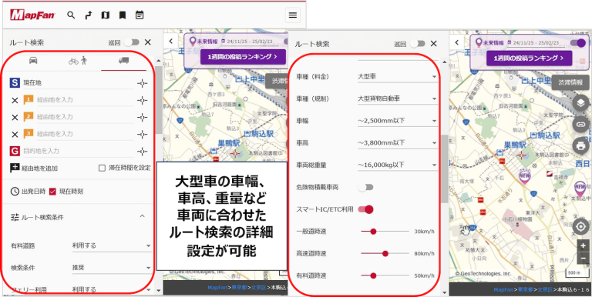The height and width of the screenshot is (297, 592).
Task: Open the hamburger menu button
Action: click(293, 15)
